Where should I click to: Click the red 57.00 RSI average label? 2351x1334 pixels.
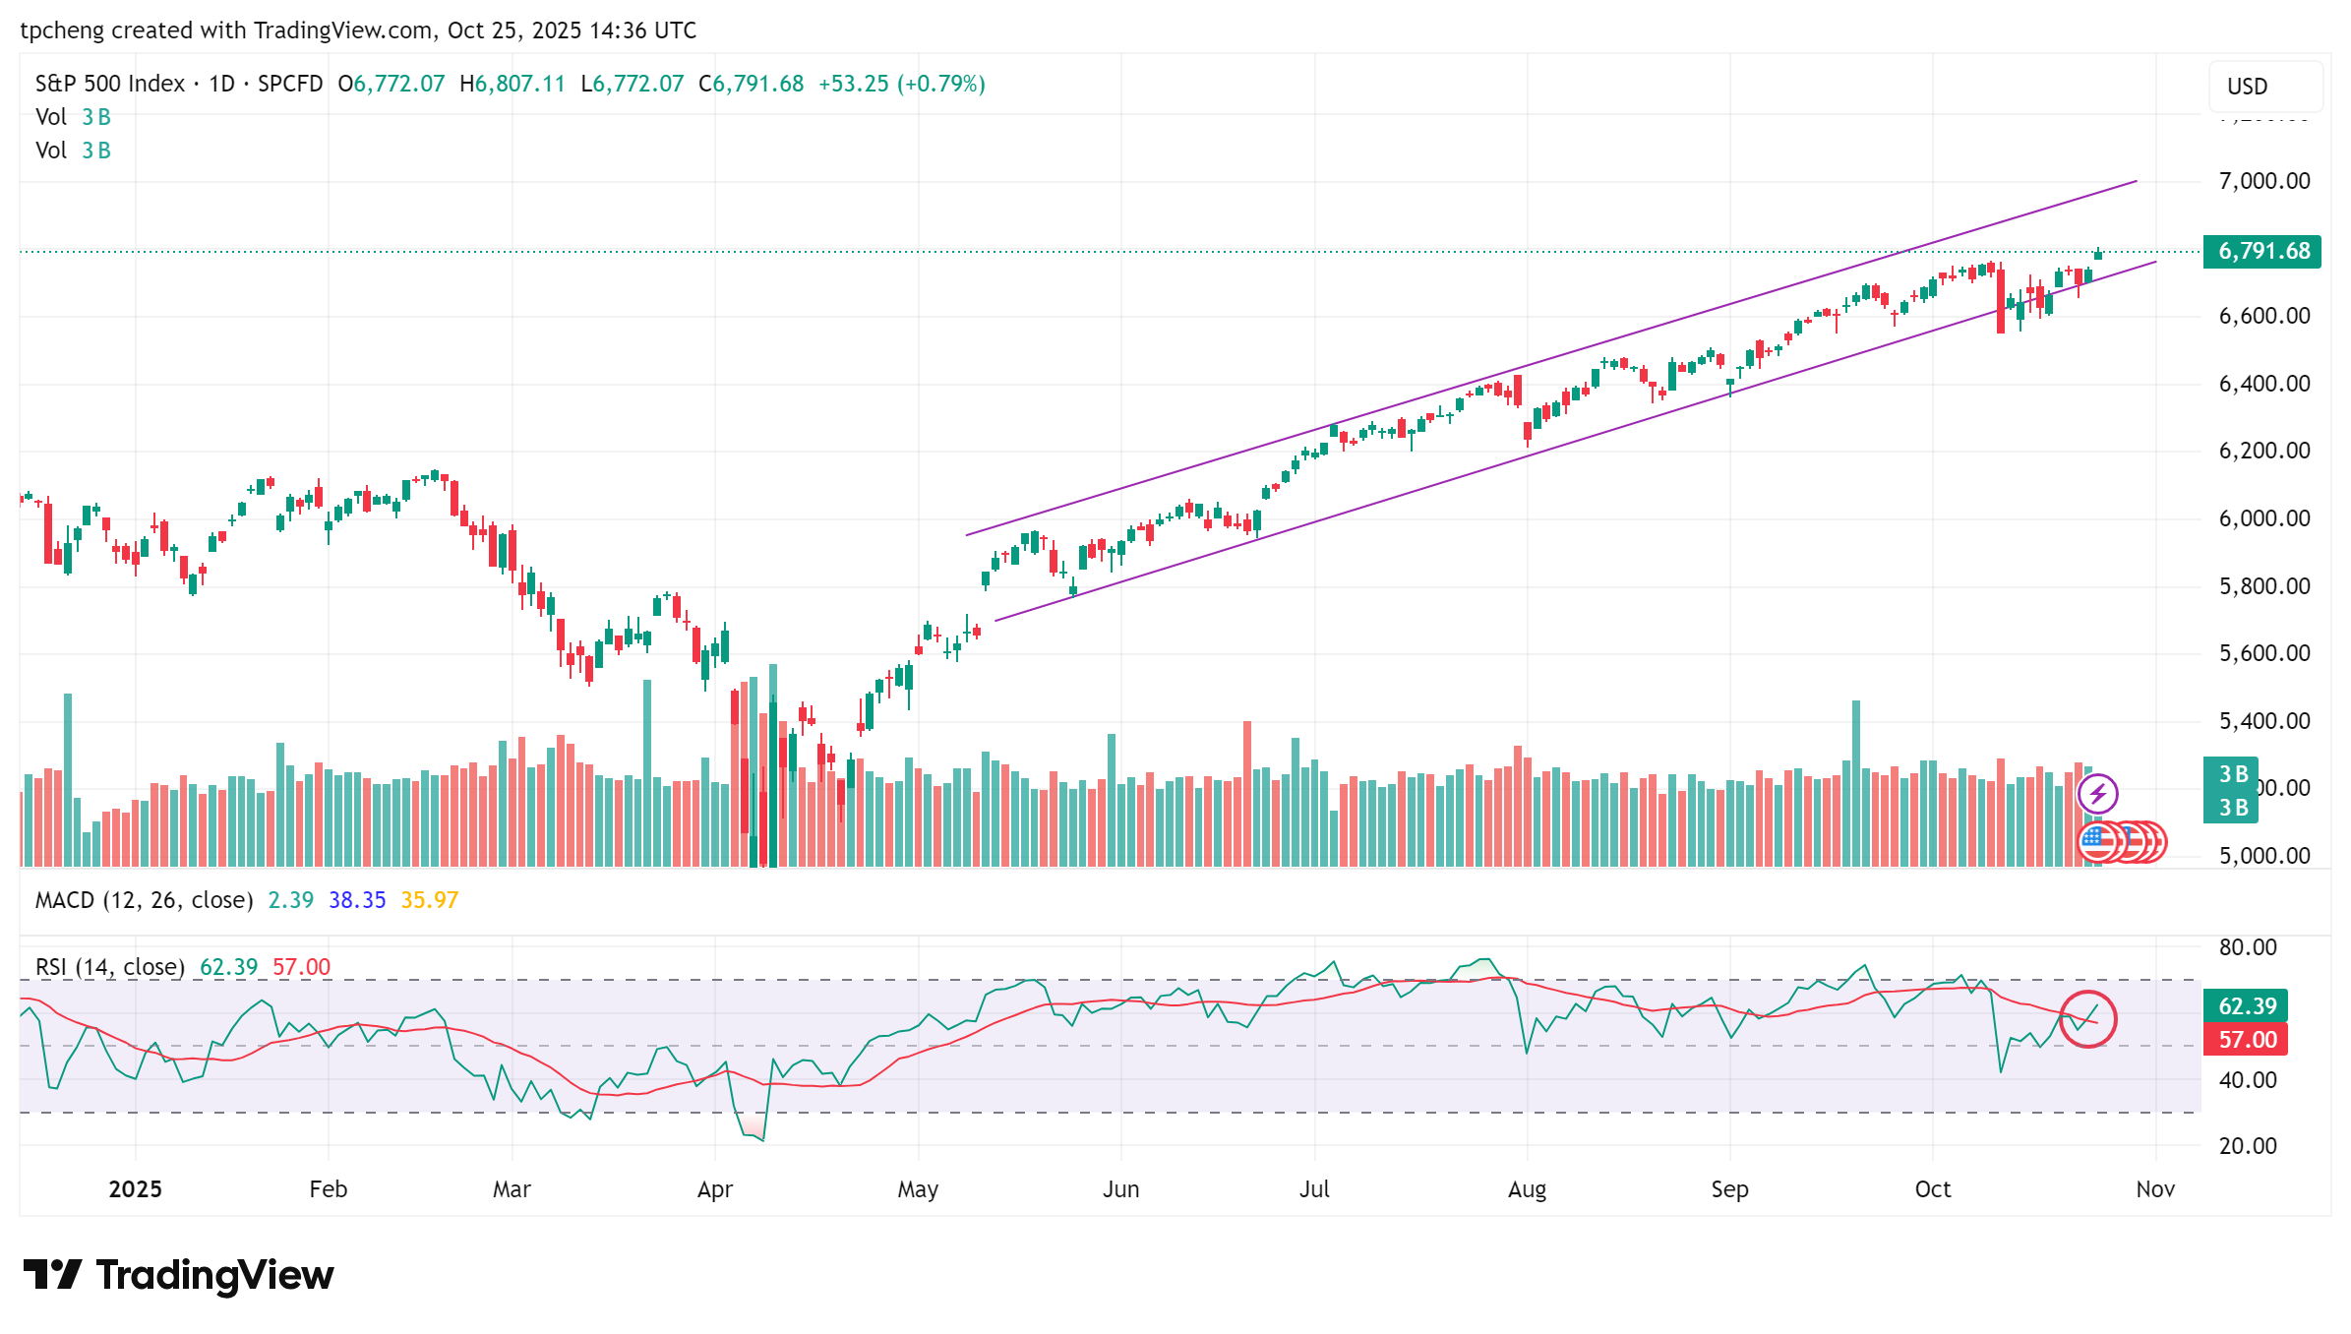2246,1040
